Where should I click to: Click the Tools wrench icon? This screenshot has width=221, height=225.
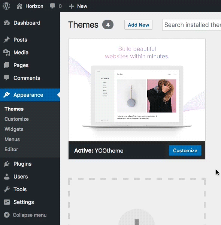pos(7,189)
